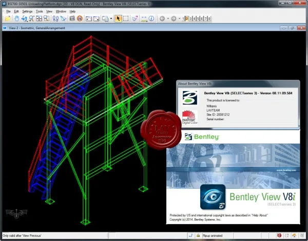This screenshot has width=308, height=241.
Task: Toggle view 2 off
Action: click(x=187, y=18)
